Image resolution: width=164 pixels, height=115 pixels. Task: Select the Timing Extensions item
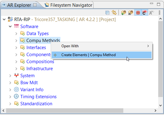point(38,97)
